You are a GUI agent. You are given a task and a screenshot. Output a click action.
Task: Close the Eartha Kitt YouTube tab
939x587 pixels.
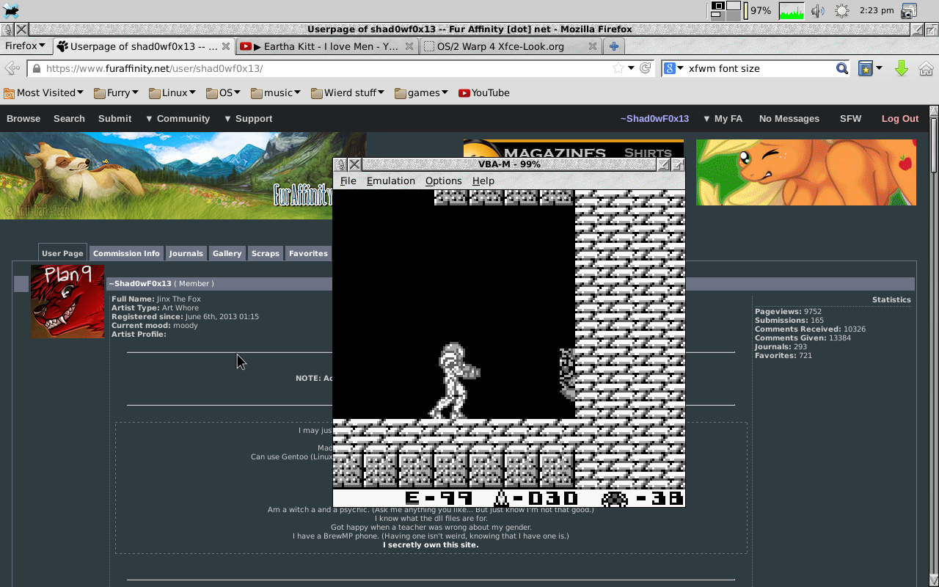(x=410, y=46)
